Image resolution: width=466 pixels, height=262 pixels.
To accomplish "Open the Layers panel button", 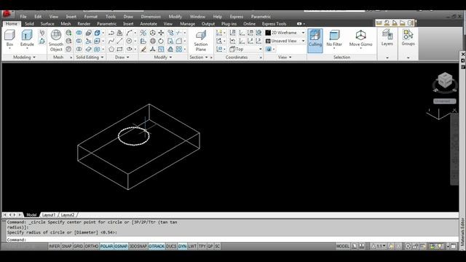I will tap(387, 37).
